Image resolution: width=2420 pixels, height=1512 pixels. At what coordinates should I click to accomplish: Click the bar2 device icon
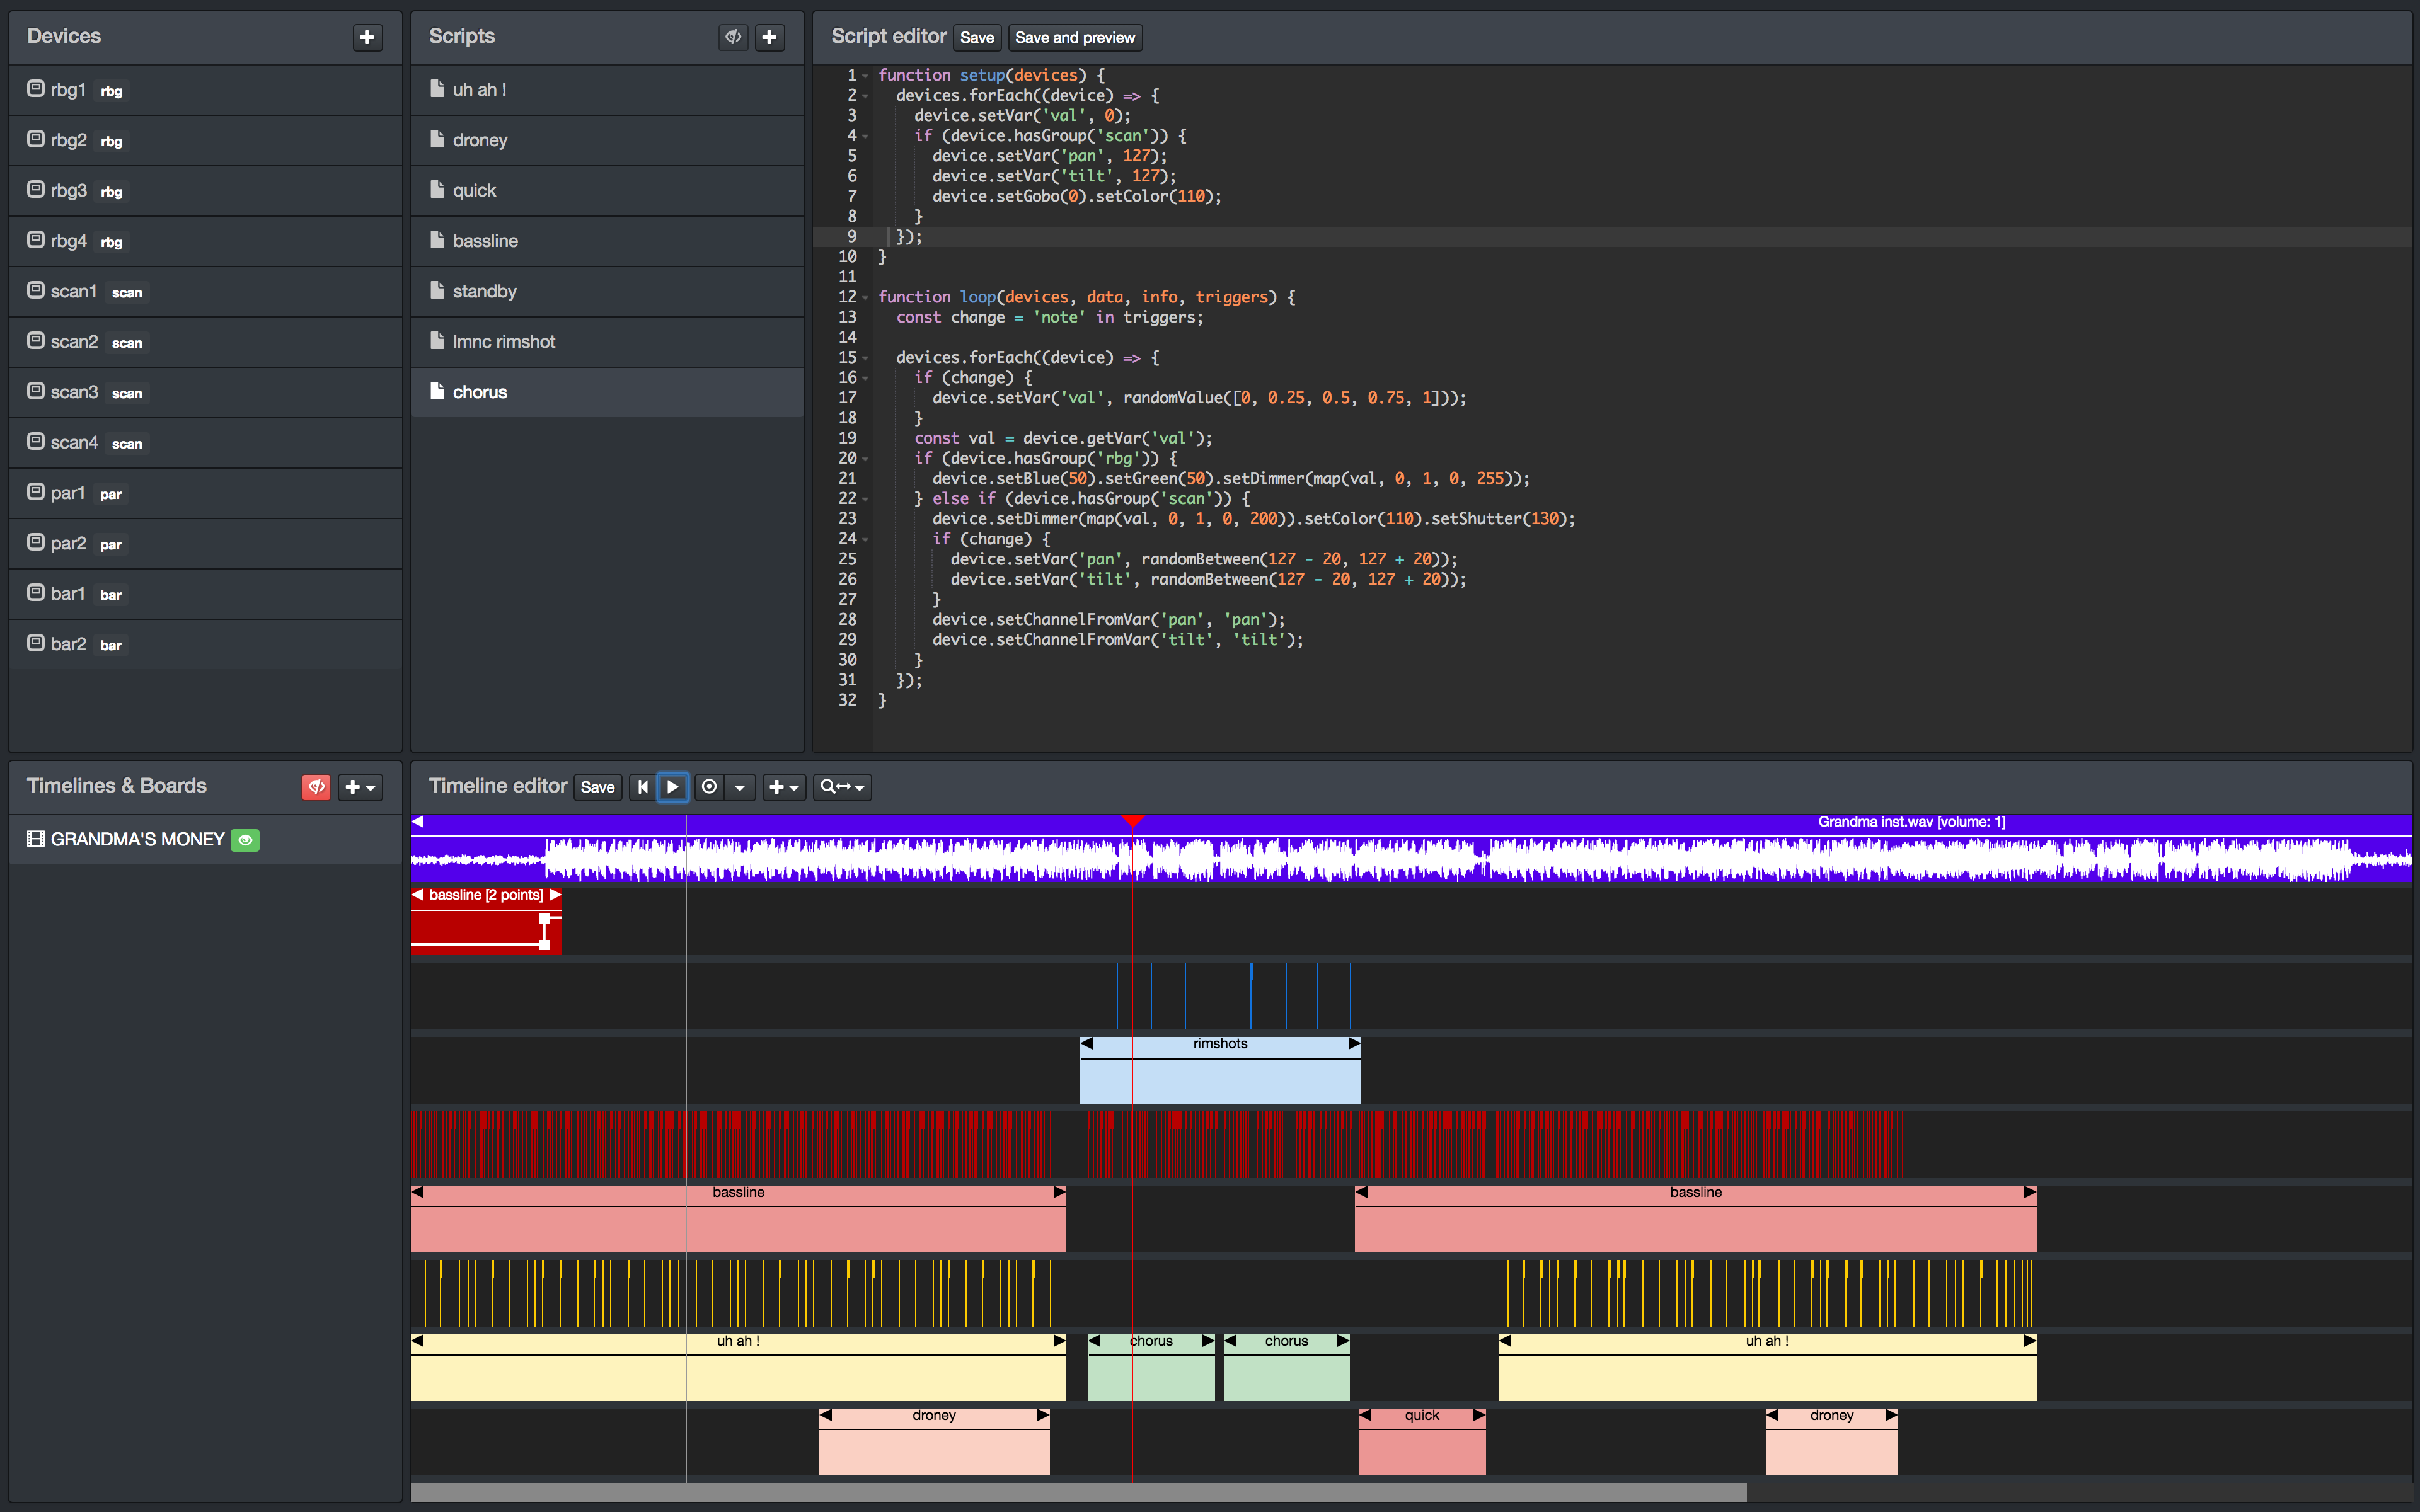pos(36,643)
